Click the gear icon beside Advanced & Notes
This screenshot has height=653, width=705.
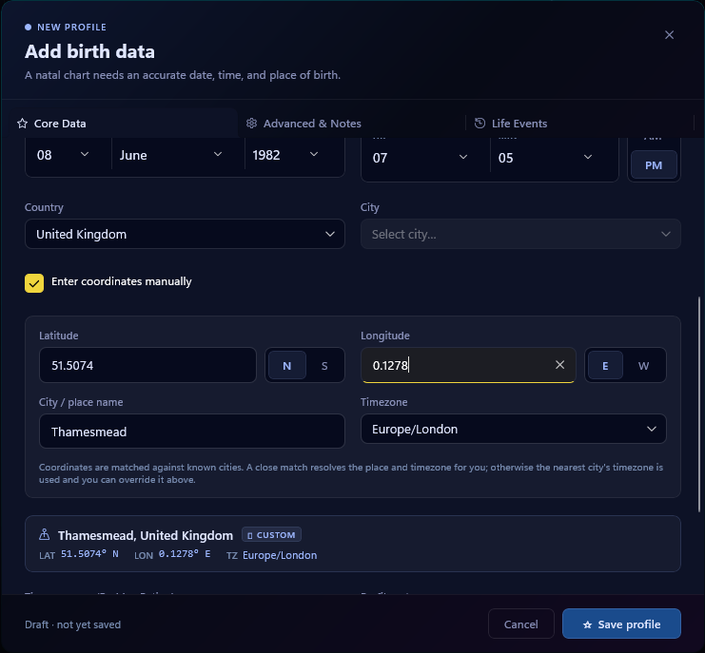coord(251,123)
